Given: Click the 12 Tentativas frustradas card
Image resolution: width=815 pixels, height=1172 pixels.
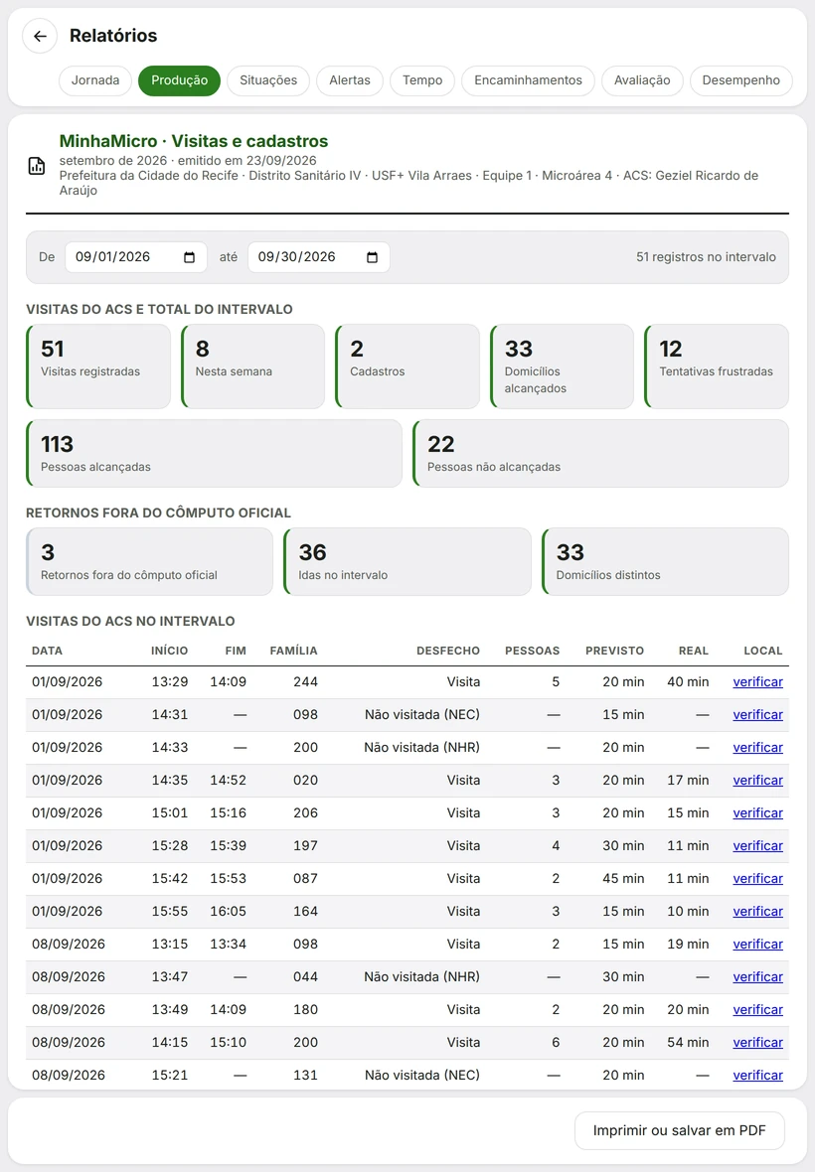Looking at the screenshot, I should pos(717,366).
